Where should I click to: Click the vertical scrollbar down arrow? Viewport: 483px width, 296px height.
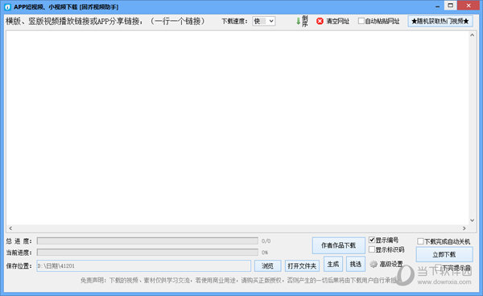coord(473,220)
